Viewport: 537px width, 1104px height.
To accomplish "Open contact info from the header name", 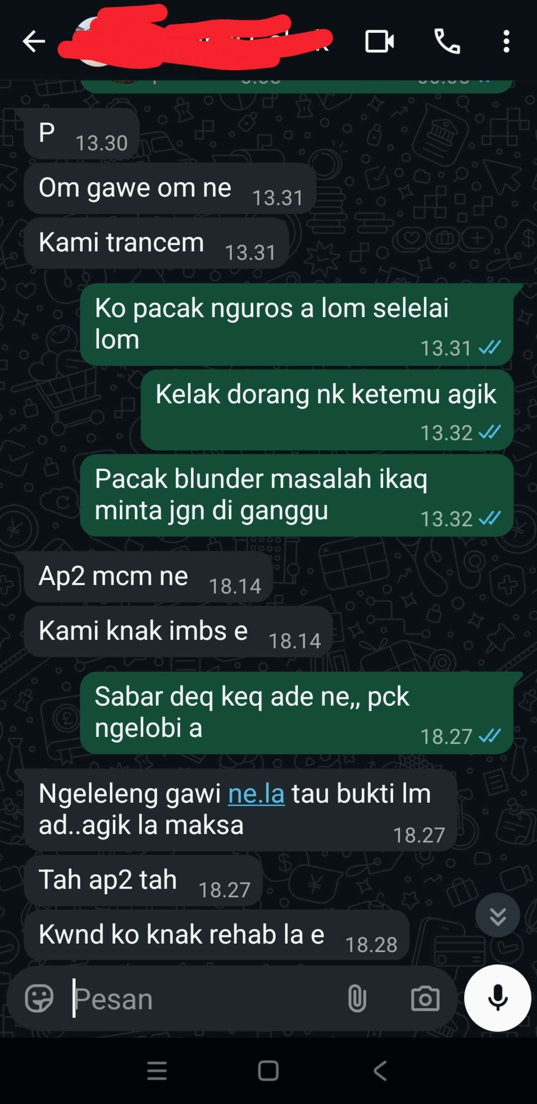I will point(199,41).
